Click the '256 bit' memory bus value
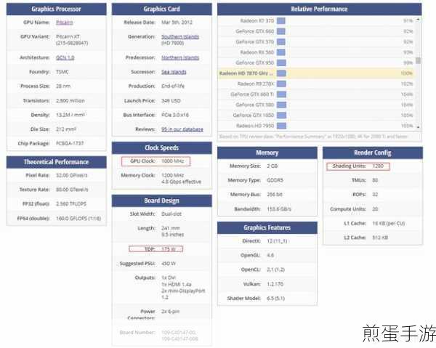Viewport: 436px width, 348px height. point(275,195)
